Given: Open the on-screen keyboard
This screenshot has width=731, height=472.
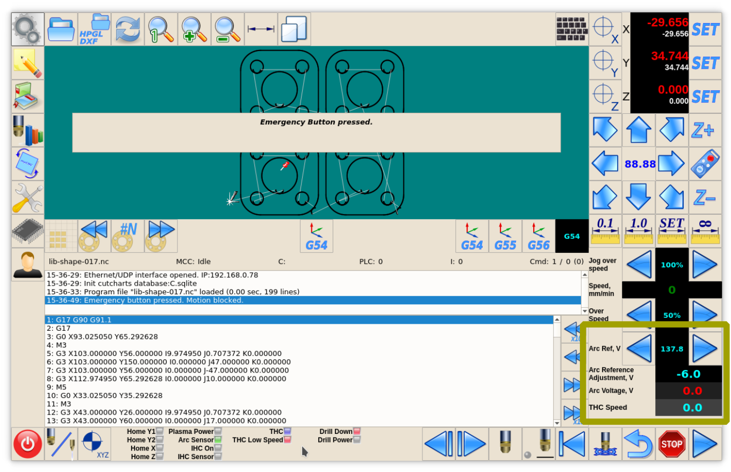Looking at the screenshot, I should pos(571,29).
